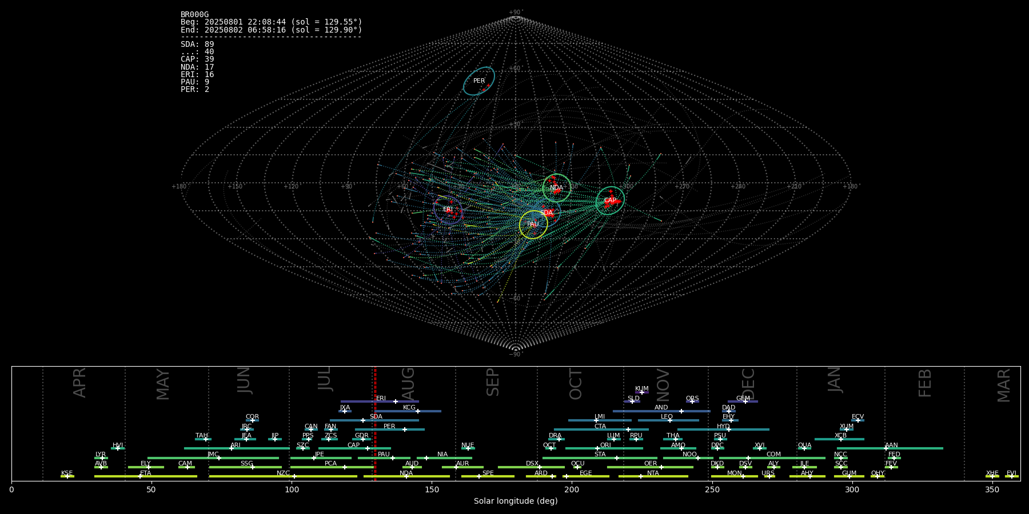Click the ECV shower bar on the timeline
Viewport: 1029px width, 514px height.
(857, 420)
